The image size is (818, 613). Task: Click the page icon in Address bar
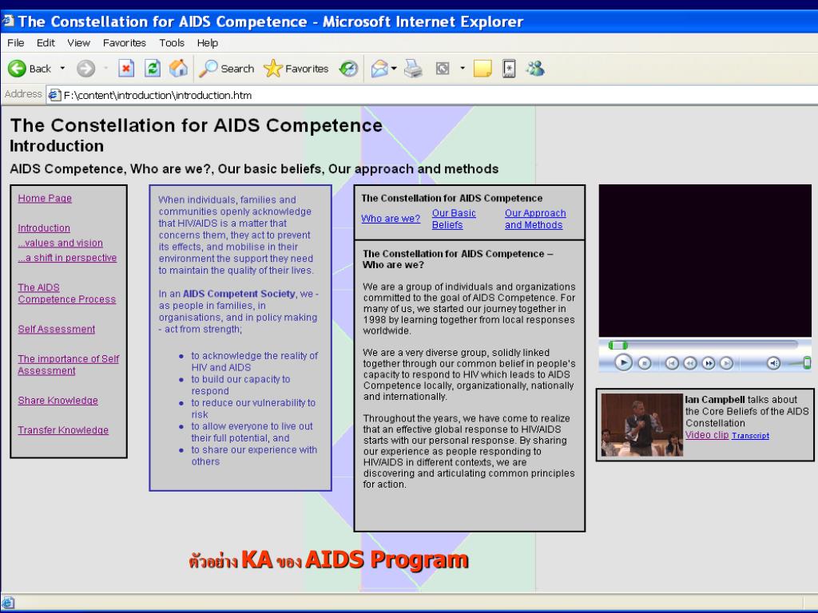(54, 95)
